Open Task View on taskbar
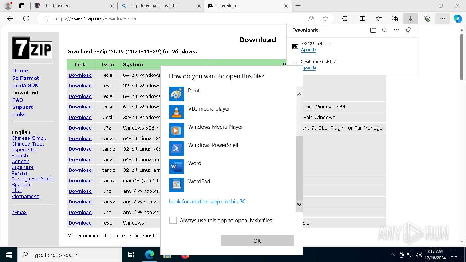 (131, 255)
